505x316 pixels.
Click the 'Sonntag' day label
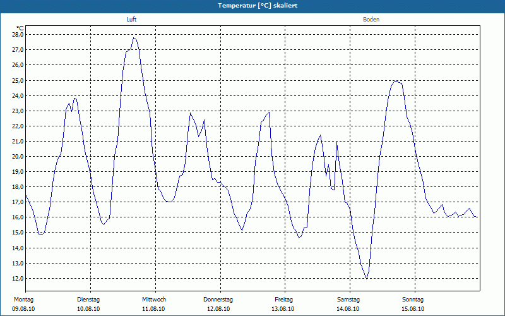[413, 300]
